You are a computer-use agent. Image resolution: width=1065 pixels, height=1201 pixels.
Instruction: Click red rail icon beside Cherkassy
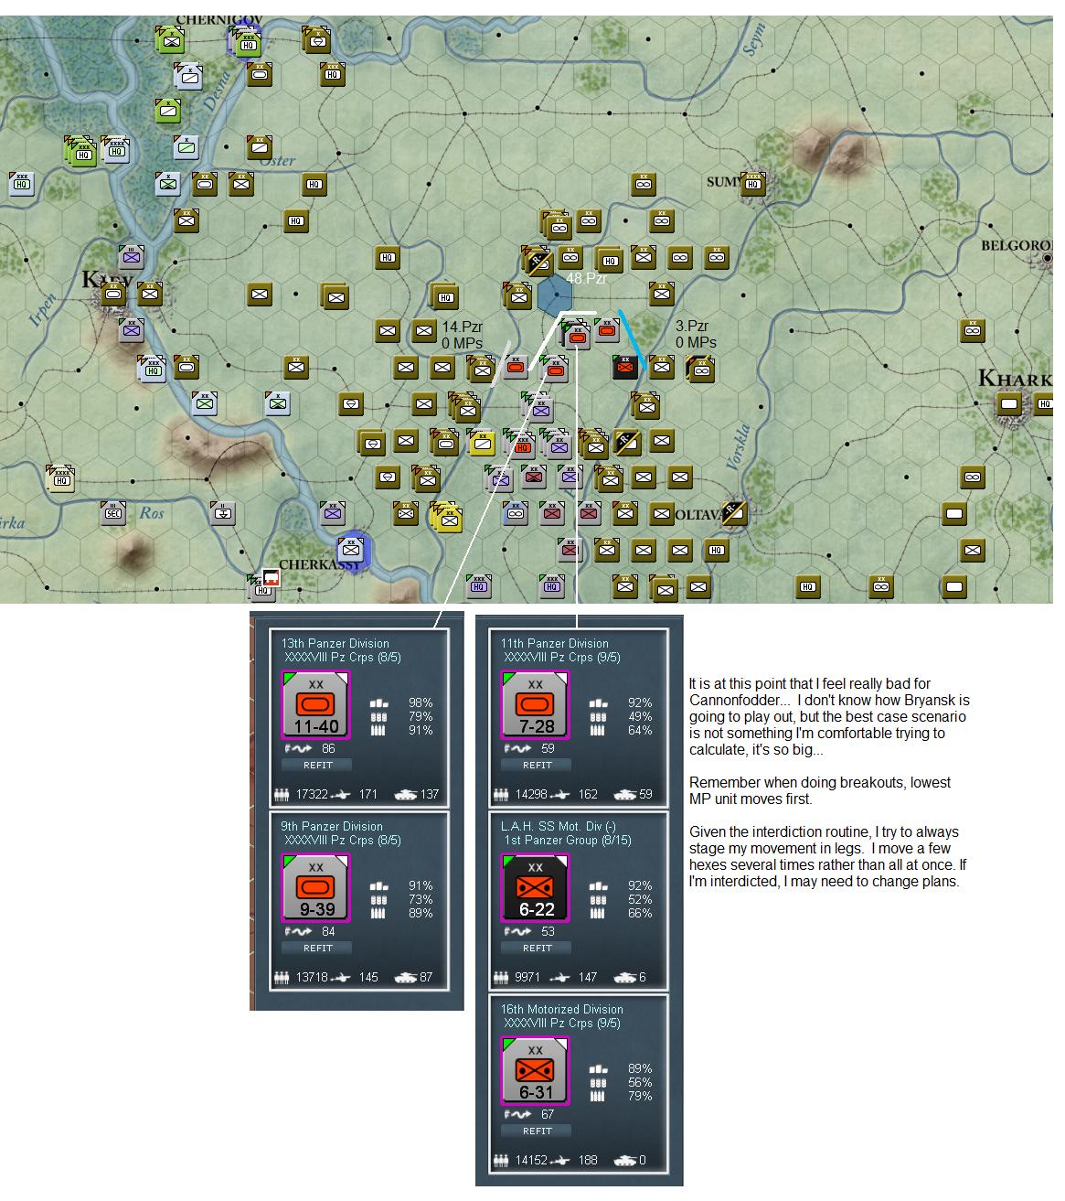click(271, 576)
